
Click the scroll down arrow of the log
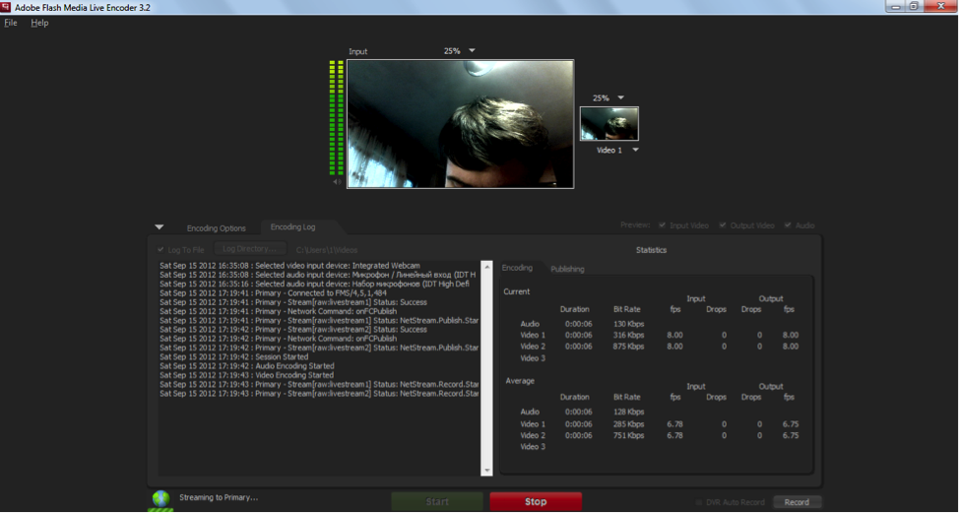486,471
